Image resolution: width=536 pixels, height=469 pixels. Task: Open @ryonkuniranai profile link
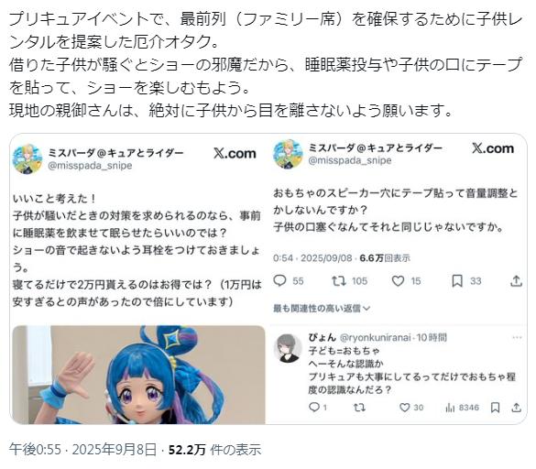click(376, 337)
